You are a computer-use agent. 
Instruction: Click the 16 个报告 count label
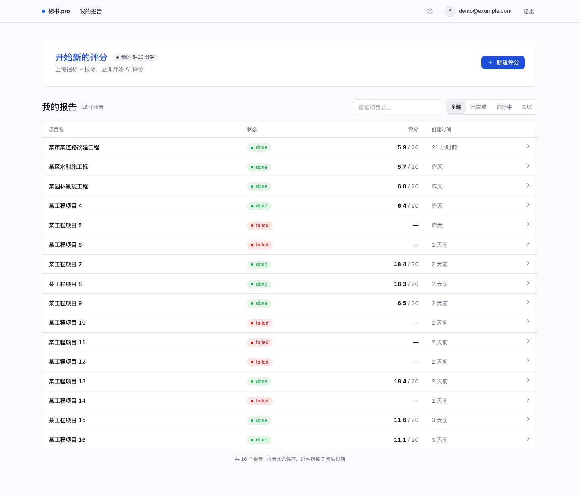[93, 107]
